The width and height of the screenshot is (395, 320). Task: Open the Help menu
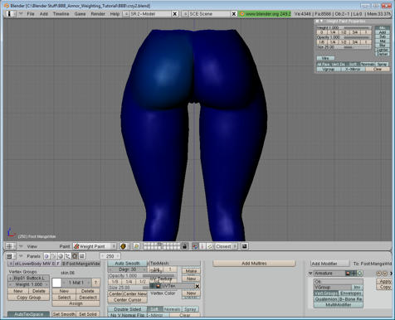(115, 14)
